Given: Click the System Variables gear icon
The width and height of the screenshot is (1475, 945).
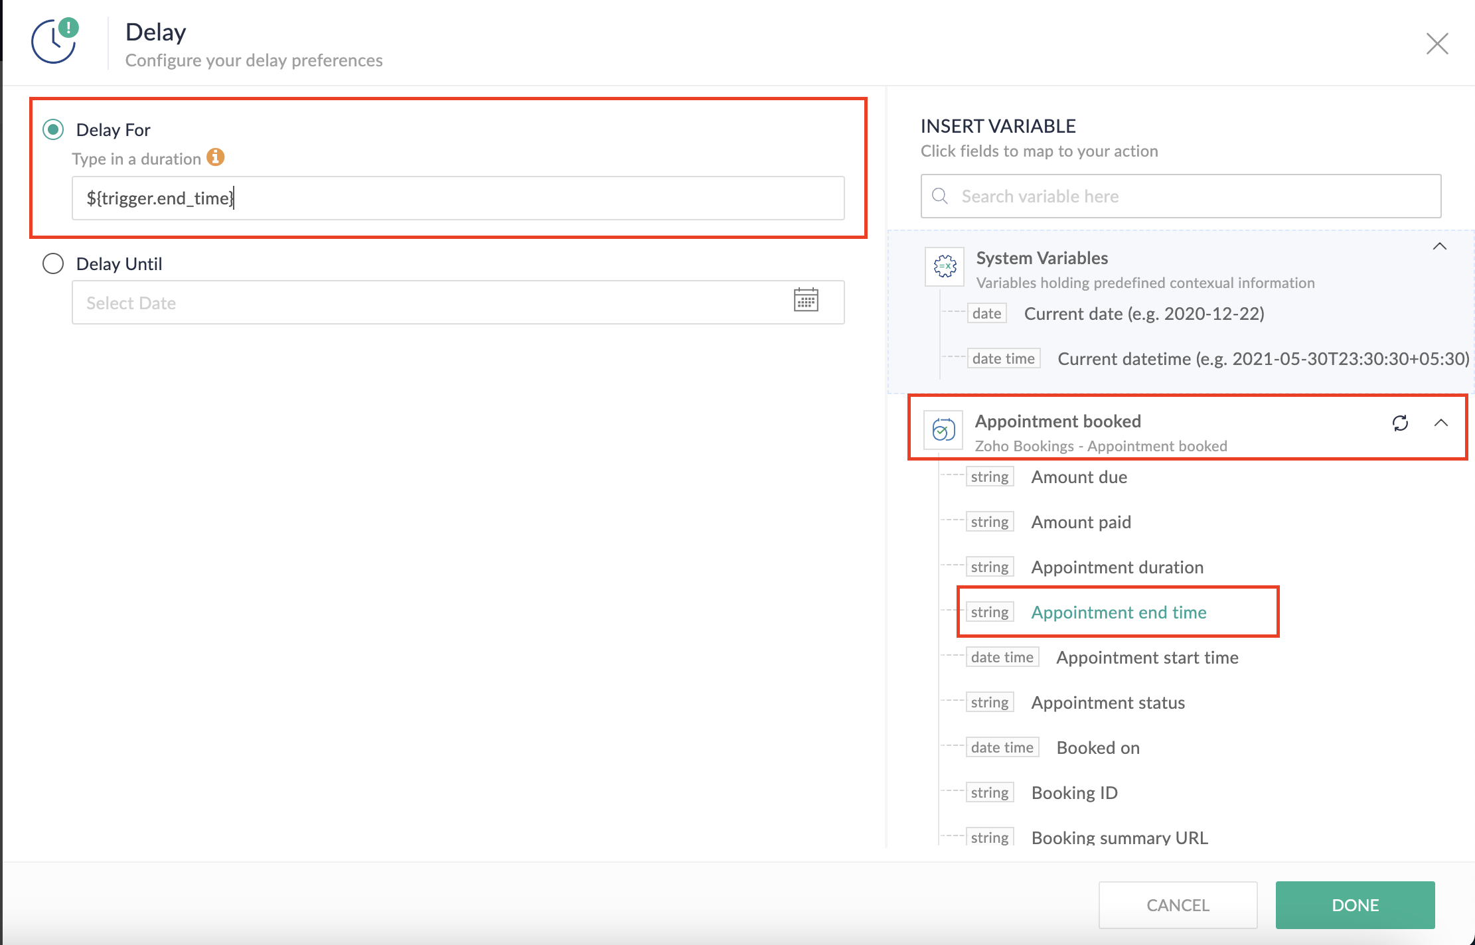Looking at the screenshot, I should pos(944,266).
